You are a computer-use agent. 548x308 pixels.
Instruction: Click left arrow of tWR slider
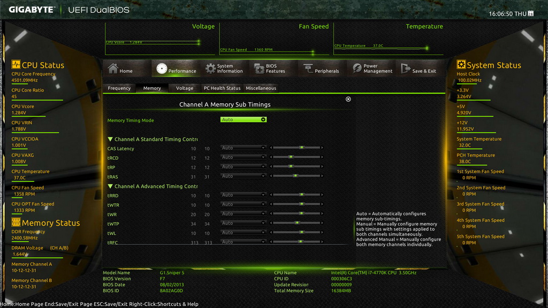click(271, 214)
